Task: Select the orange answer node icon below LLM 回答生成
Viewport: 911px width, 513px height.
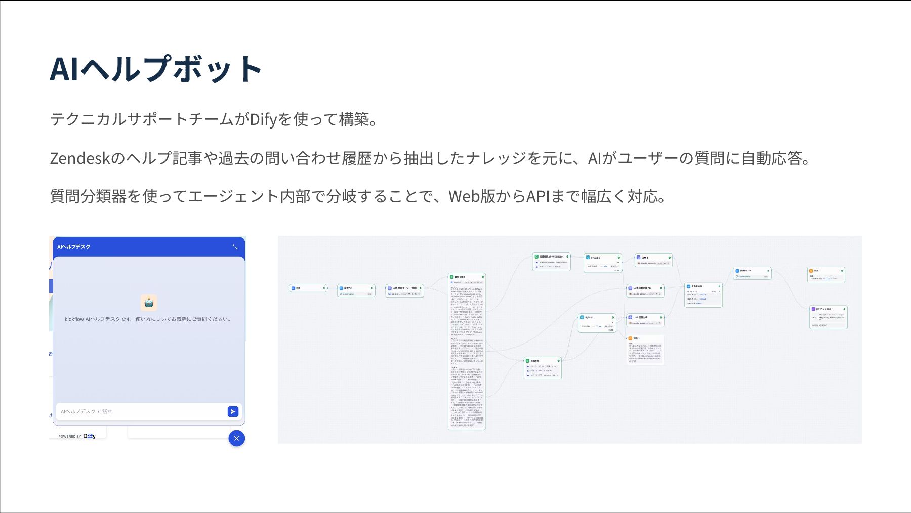Action: click(630, 338)
